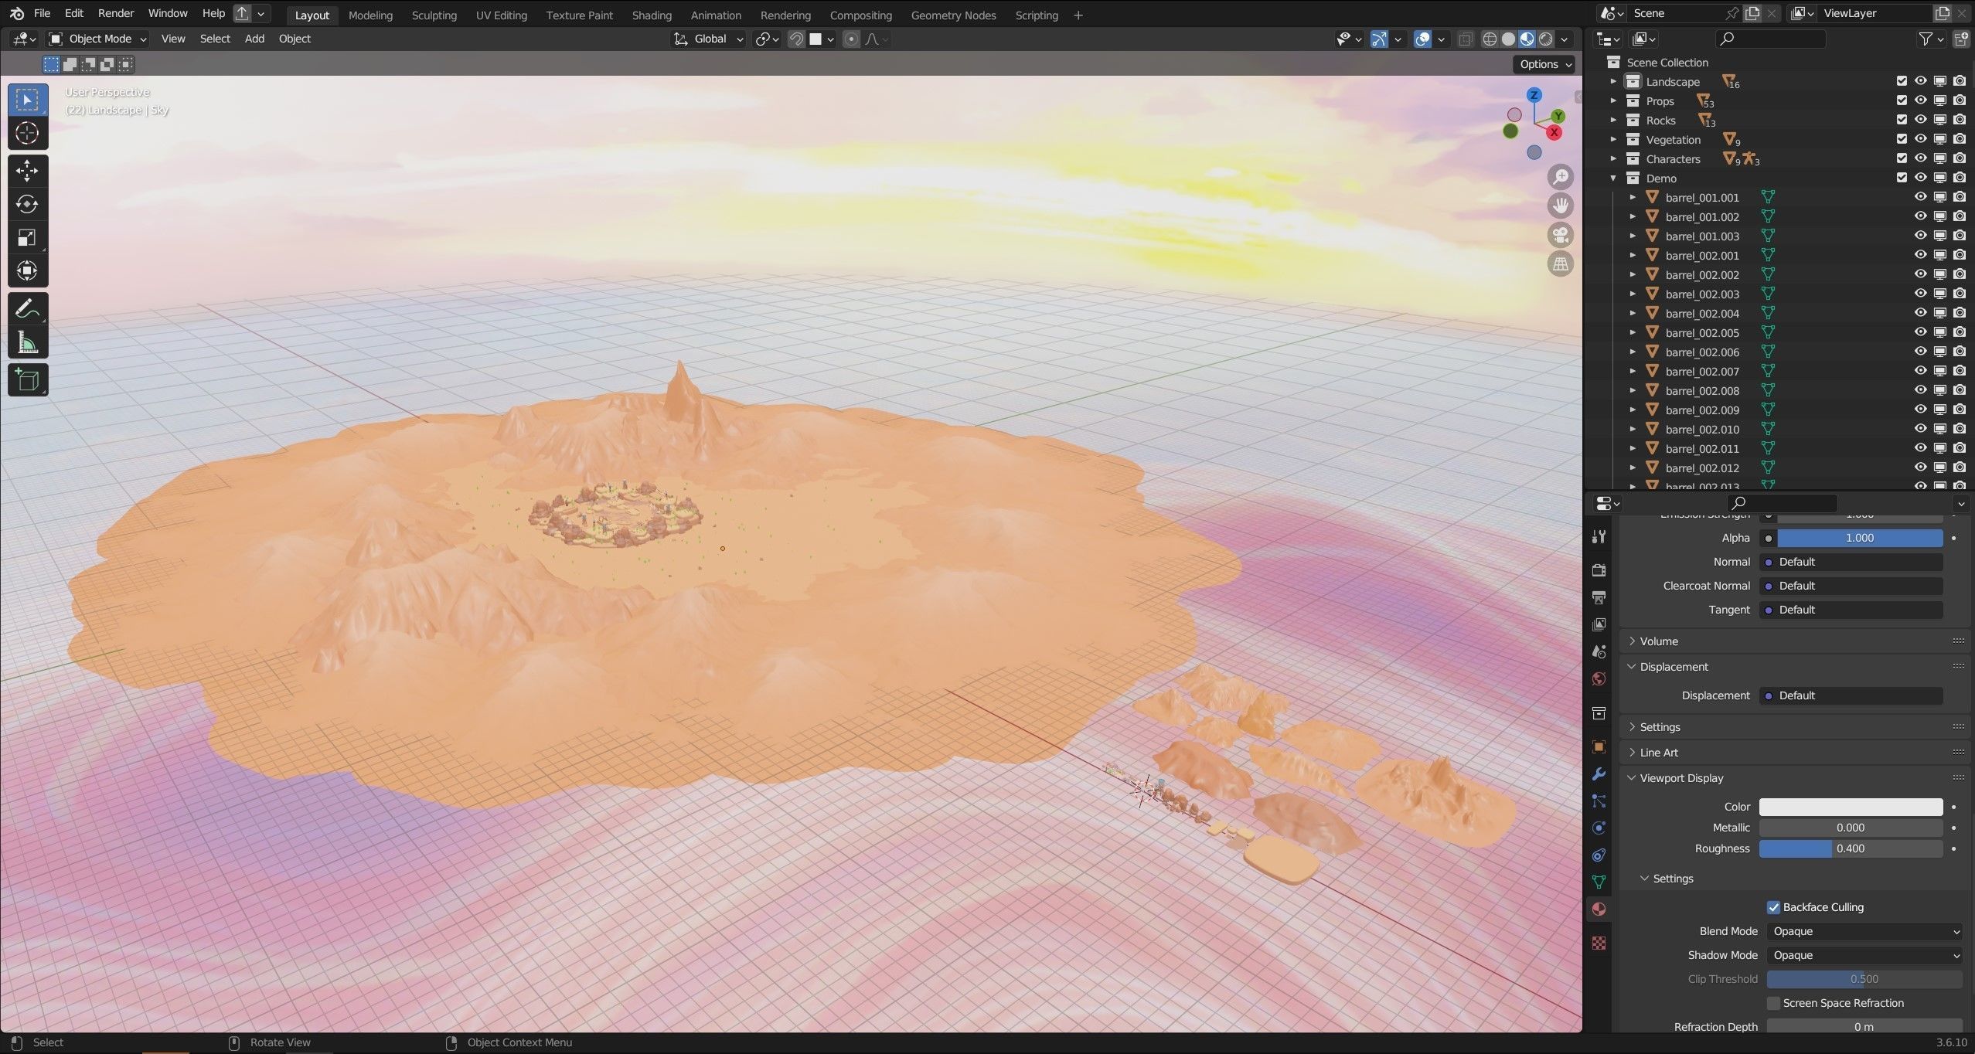This screenshot has height=1054, width=1975.
Task: Select the Annotate tool
Action: pyautogui.click(x=27, y=309)
